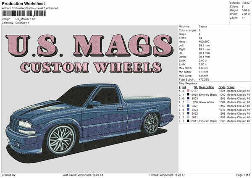Choose the blue swatch for code 1335
The height and width of the screenshot is (178, 252).
click(188, 110)
